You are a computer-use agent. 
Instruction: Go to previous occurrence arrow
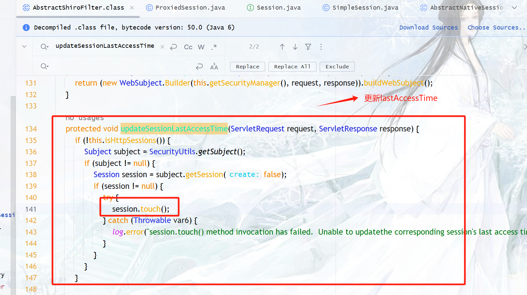282,47
